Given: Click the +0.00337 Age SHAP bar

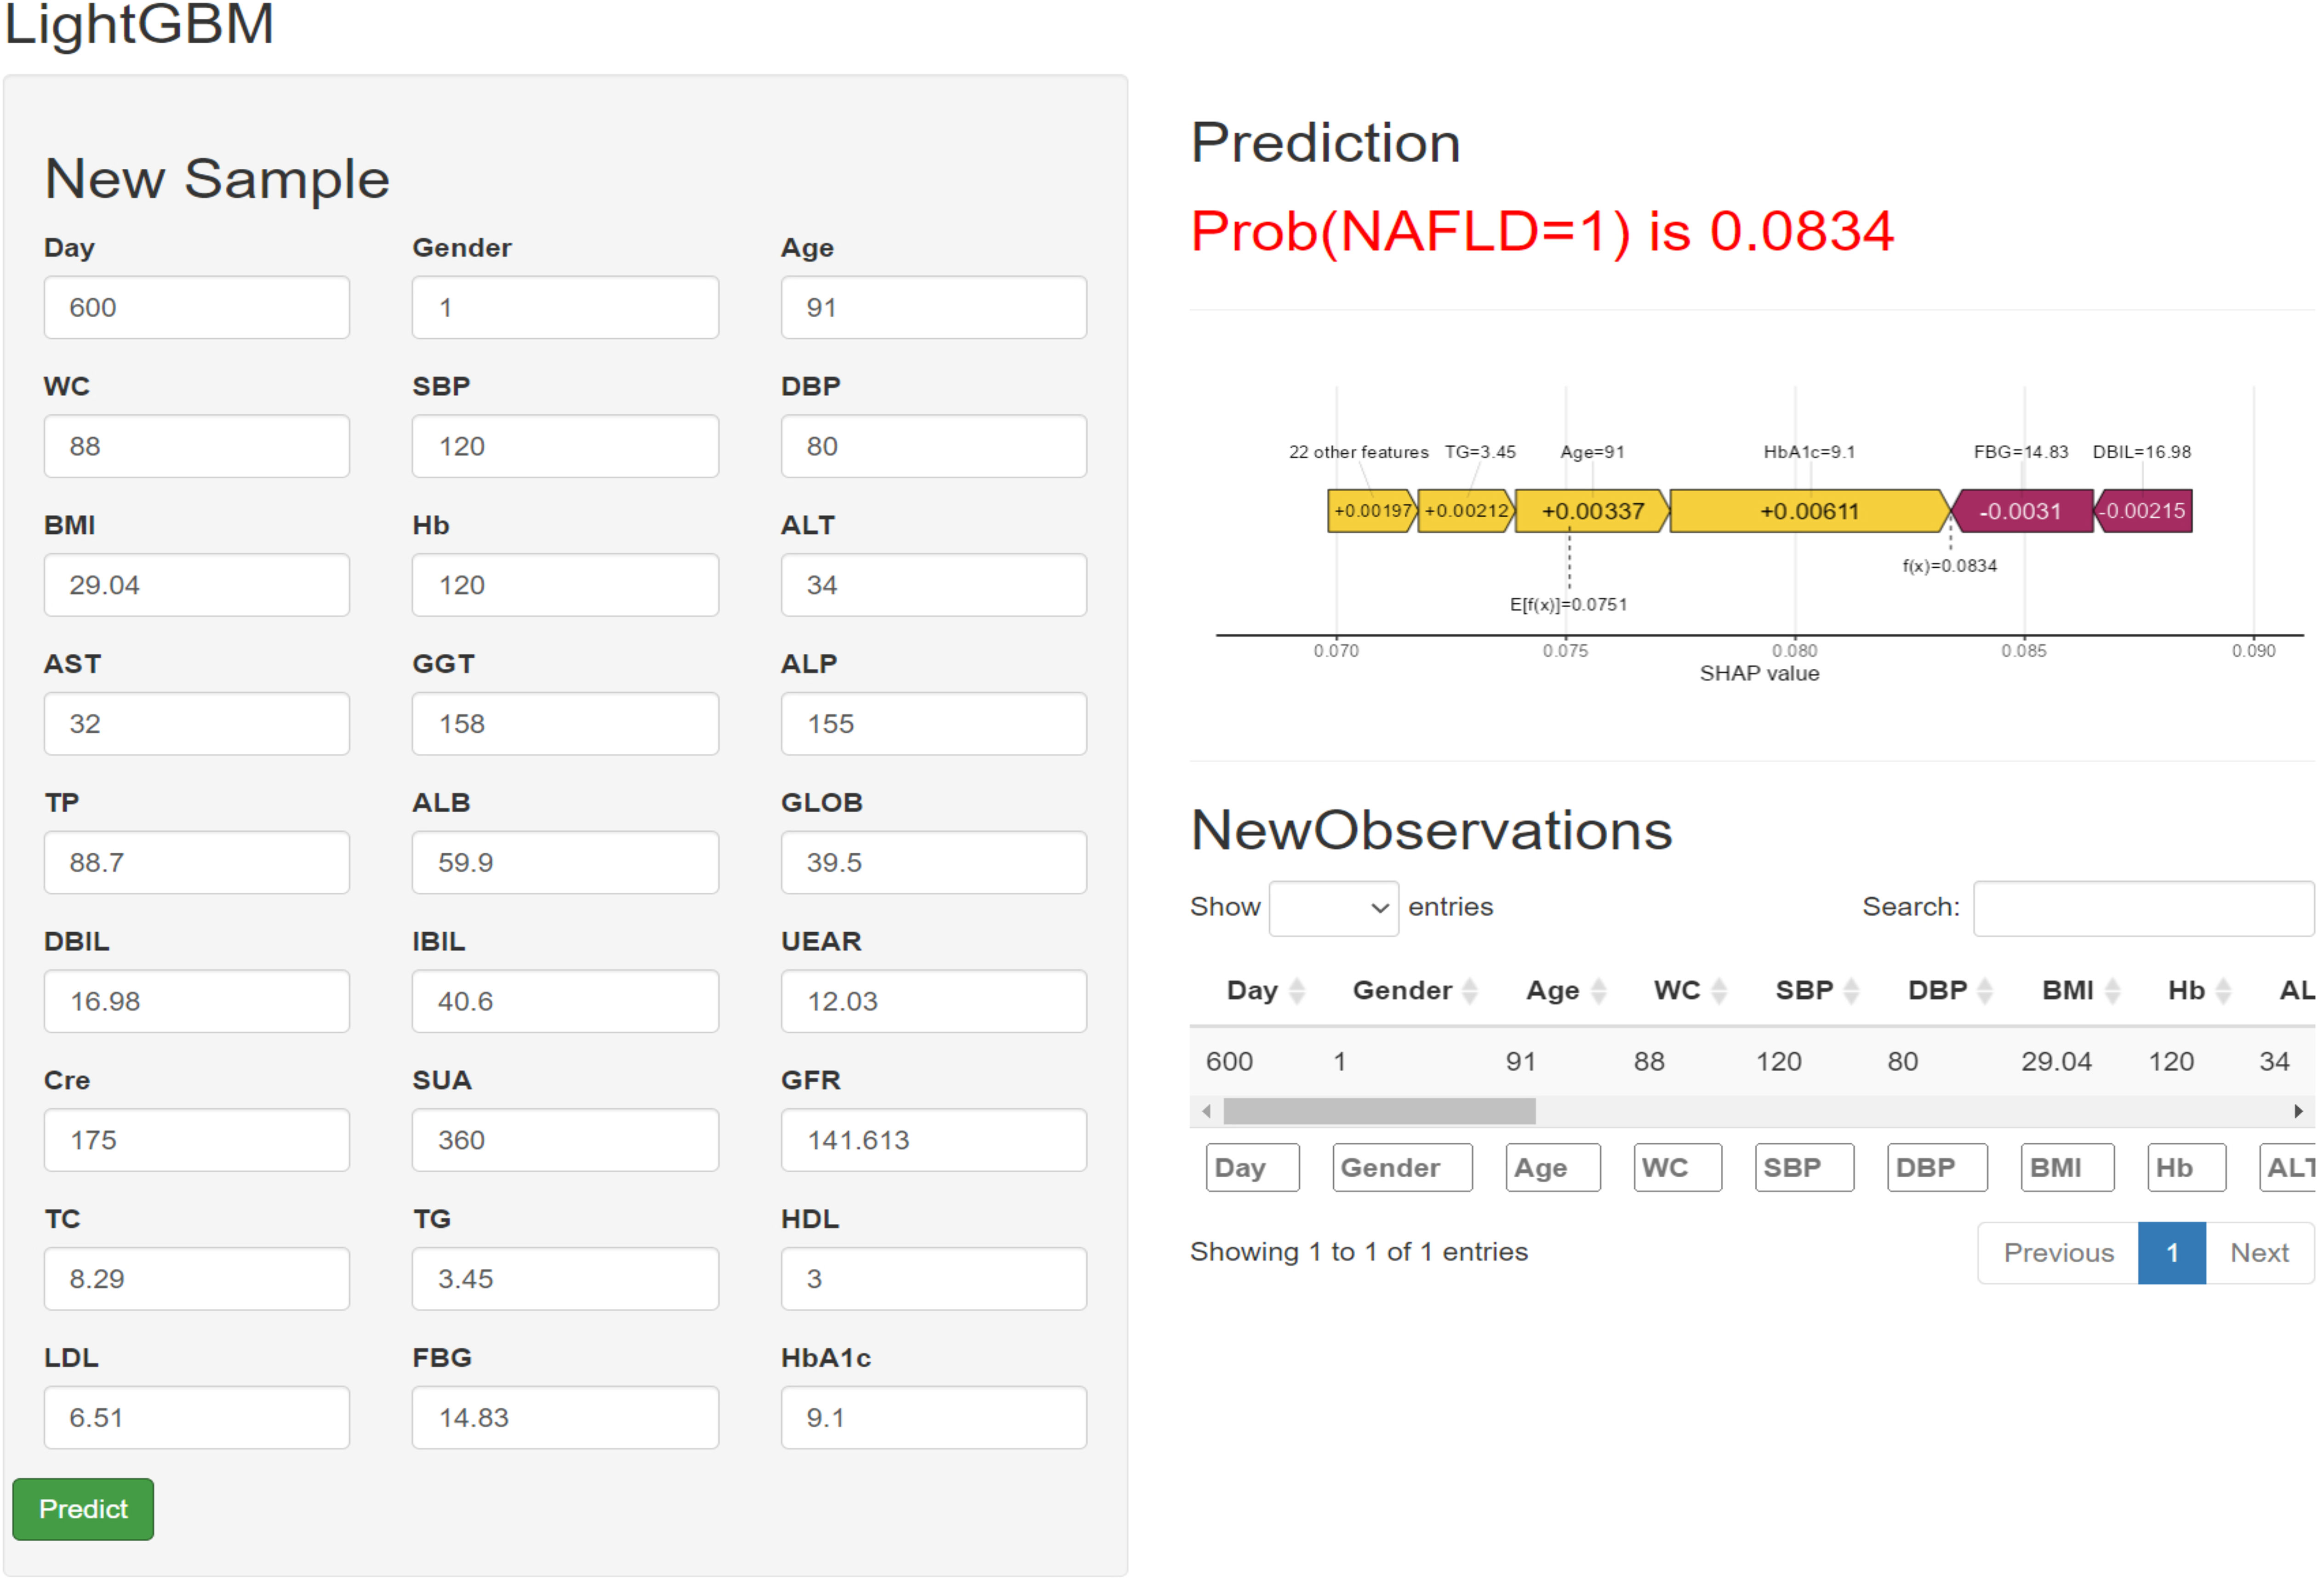Looking at the screenshot, I should tap(1592, 511).
